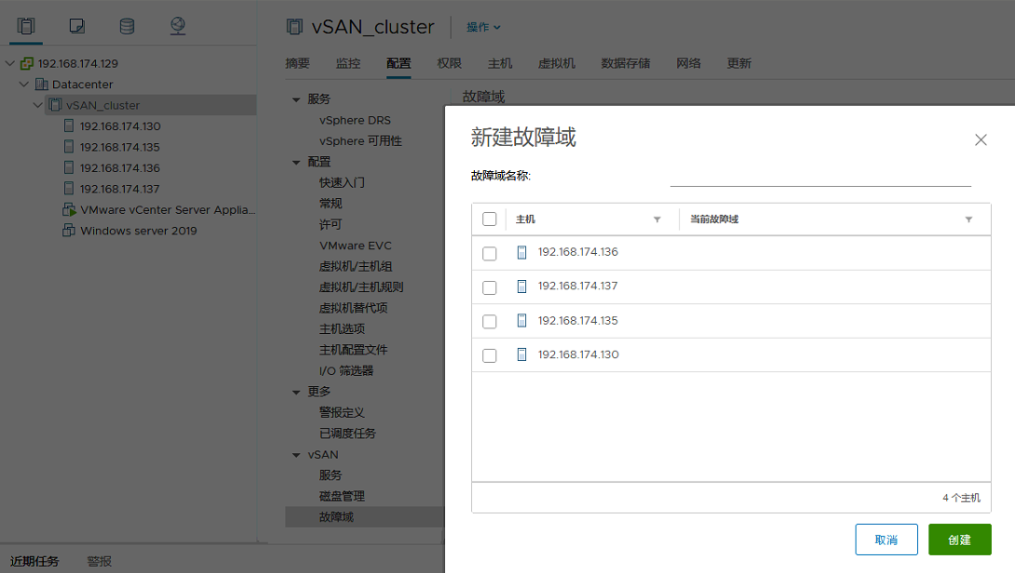Click host icon of 192.168.174.137 in dialog

click(521, 286)
